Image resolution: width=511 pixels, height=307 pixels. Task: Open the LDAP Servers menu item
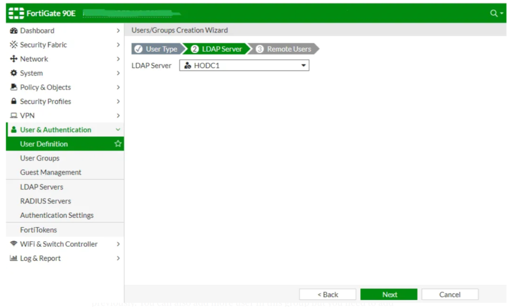pos(65,187)
